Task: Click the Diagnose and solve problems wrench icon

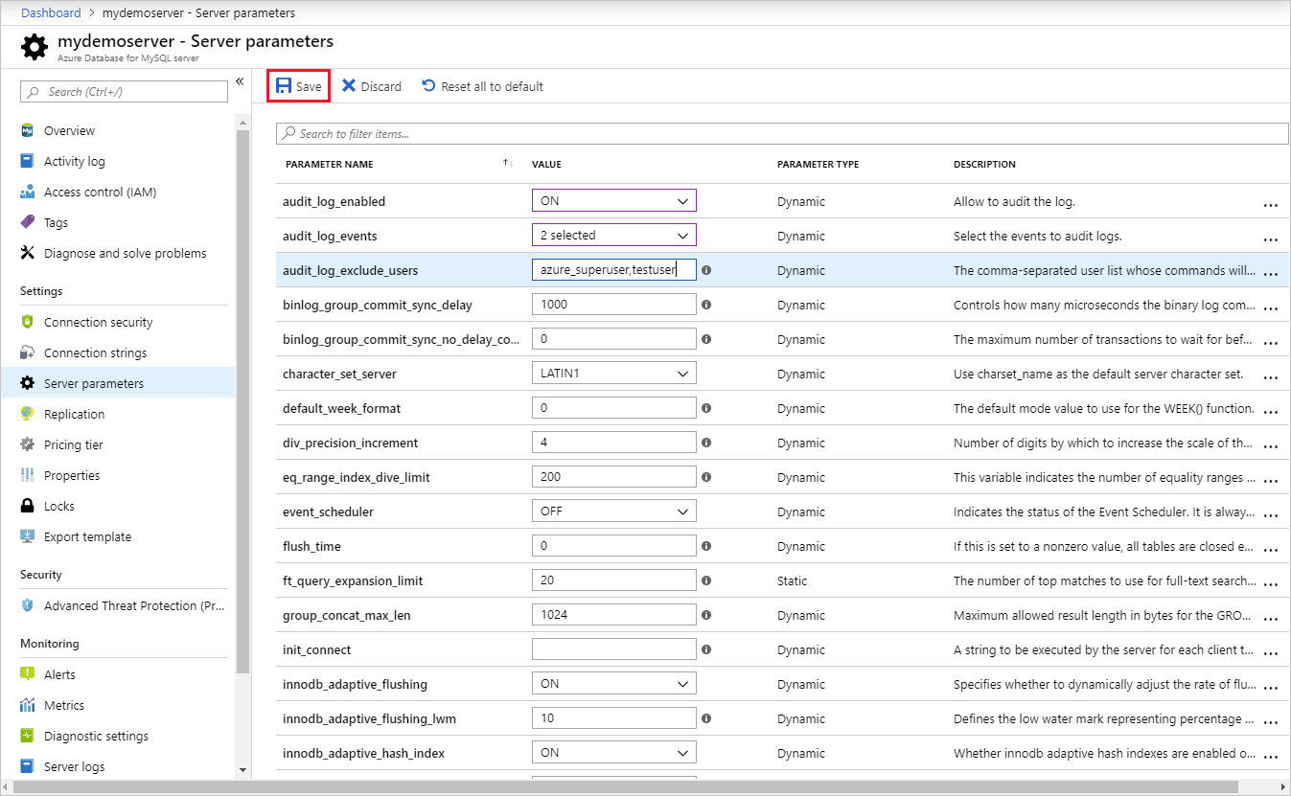Action: click(28, 253)
